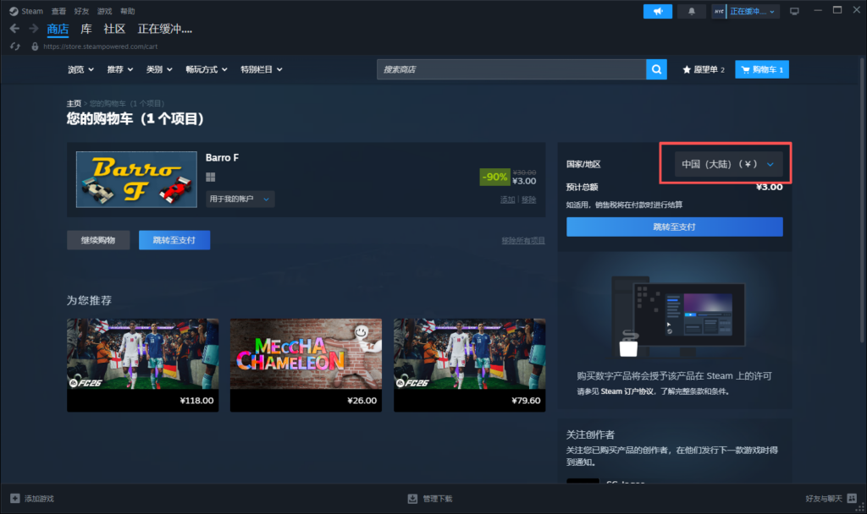The width and height of the screenshot is (867, 514).
Task: Click the account avatar thumbnail
Action: point(718,11)
